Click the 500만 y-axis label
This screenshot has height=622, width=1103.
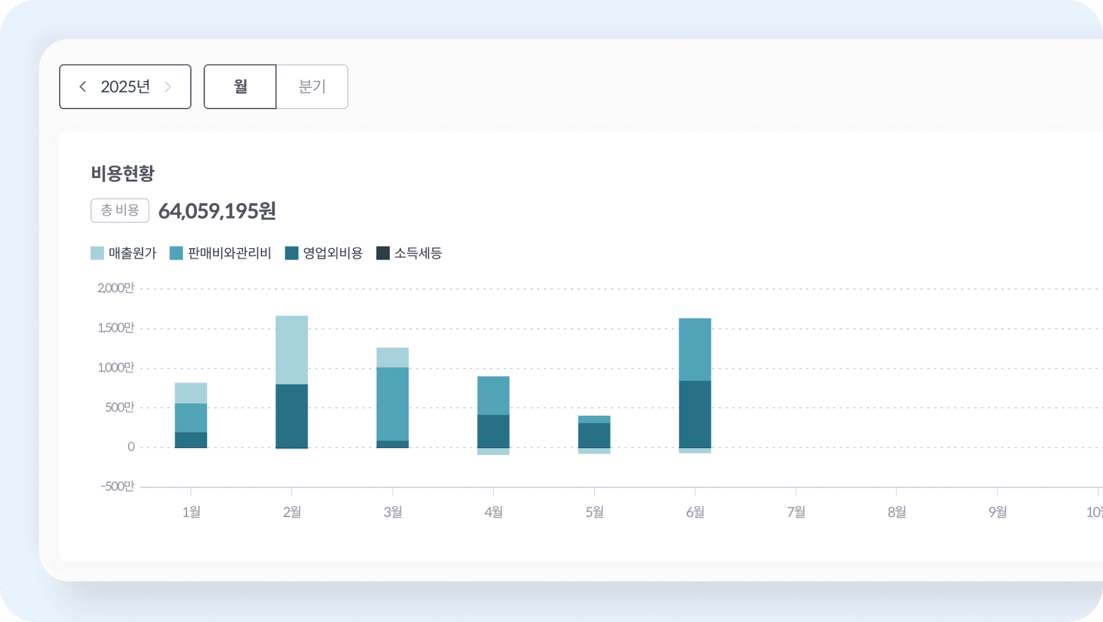point(119,407)
